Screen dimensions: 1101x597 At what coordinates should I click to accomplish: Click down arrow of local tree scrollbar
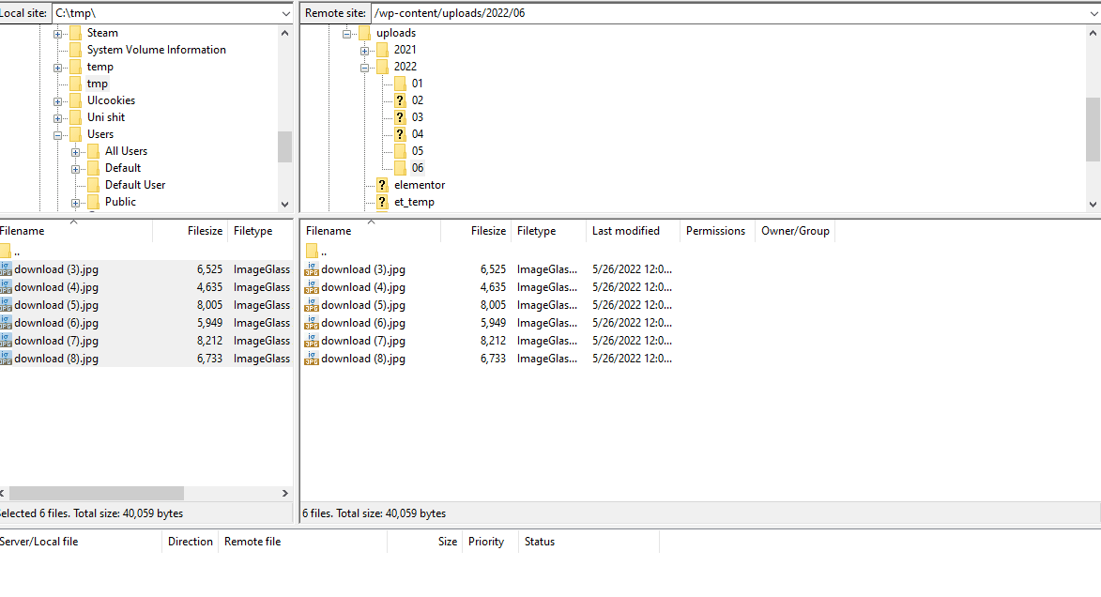click(x=285, y=205)
